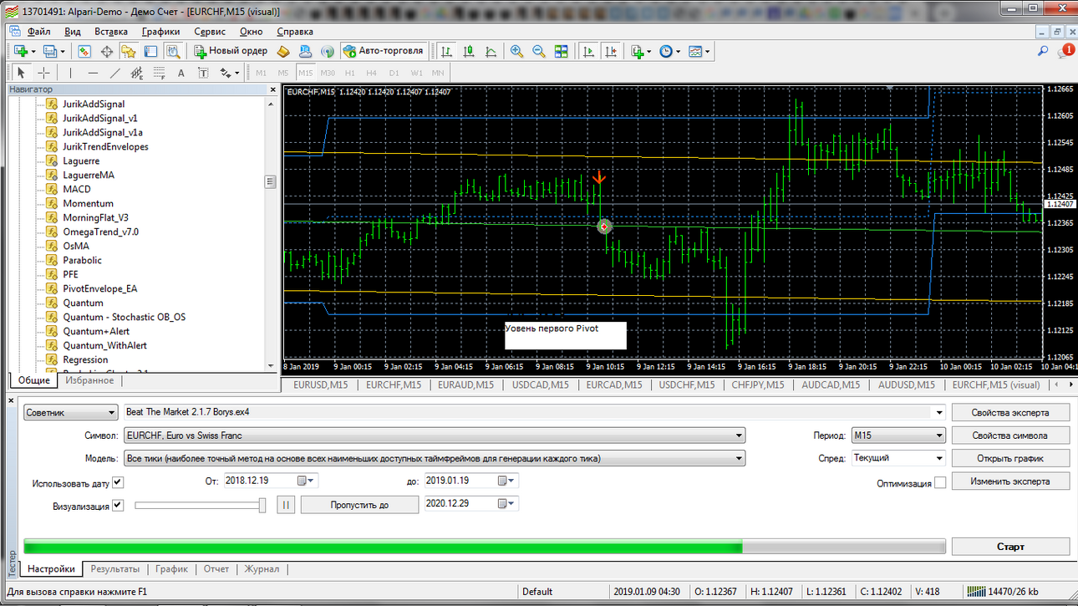
Task: Toggle chart auto scroll icon
Action: pyautogui.click(x=589, y=51)
